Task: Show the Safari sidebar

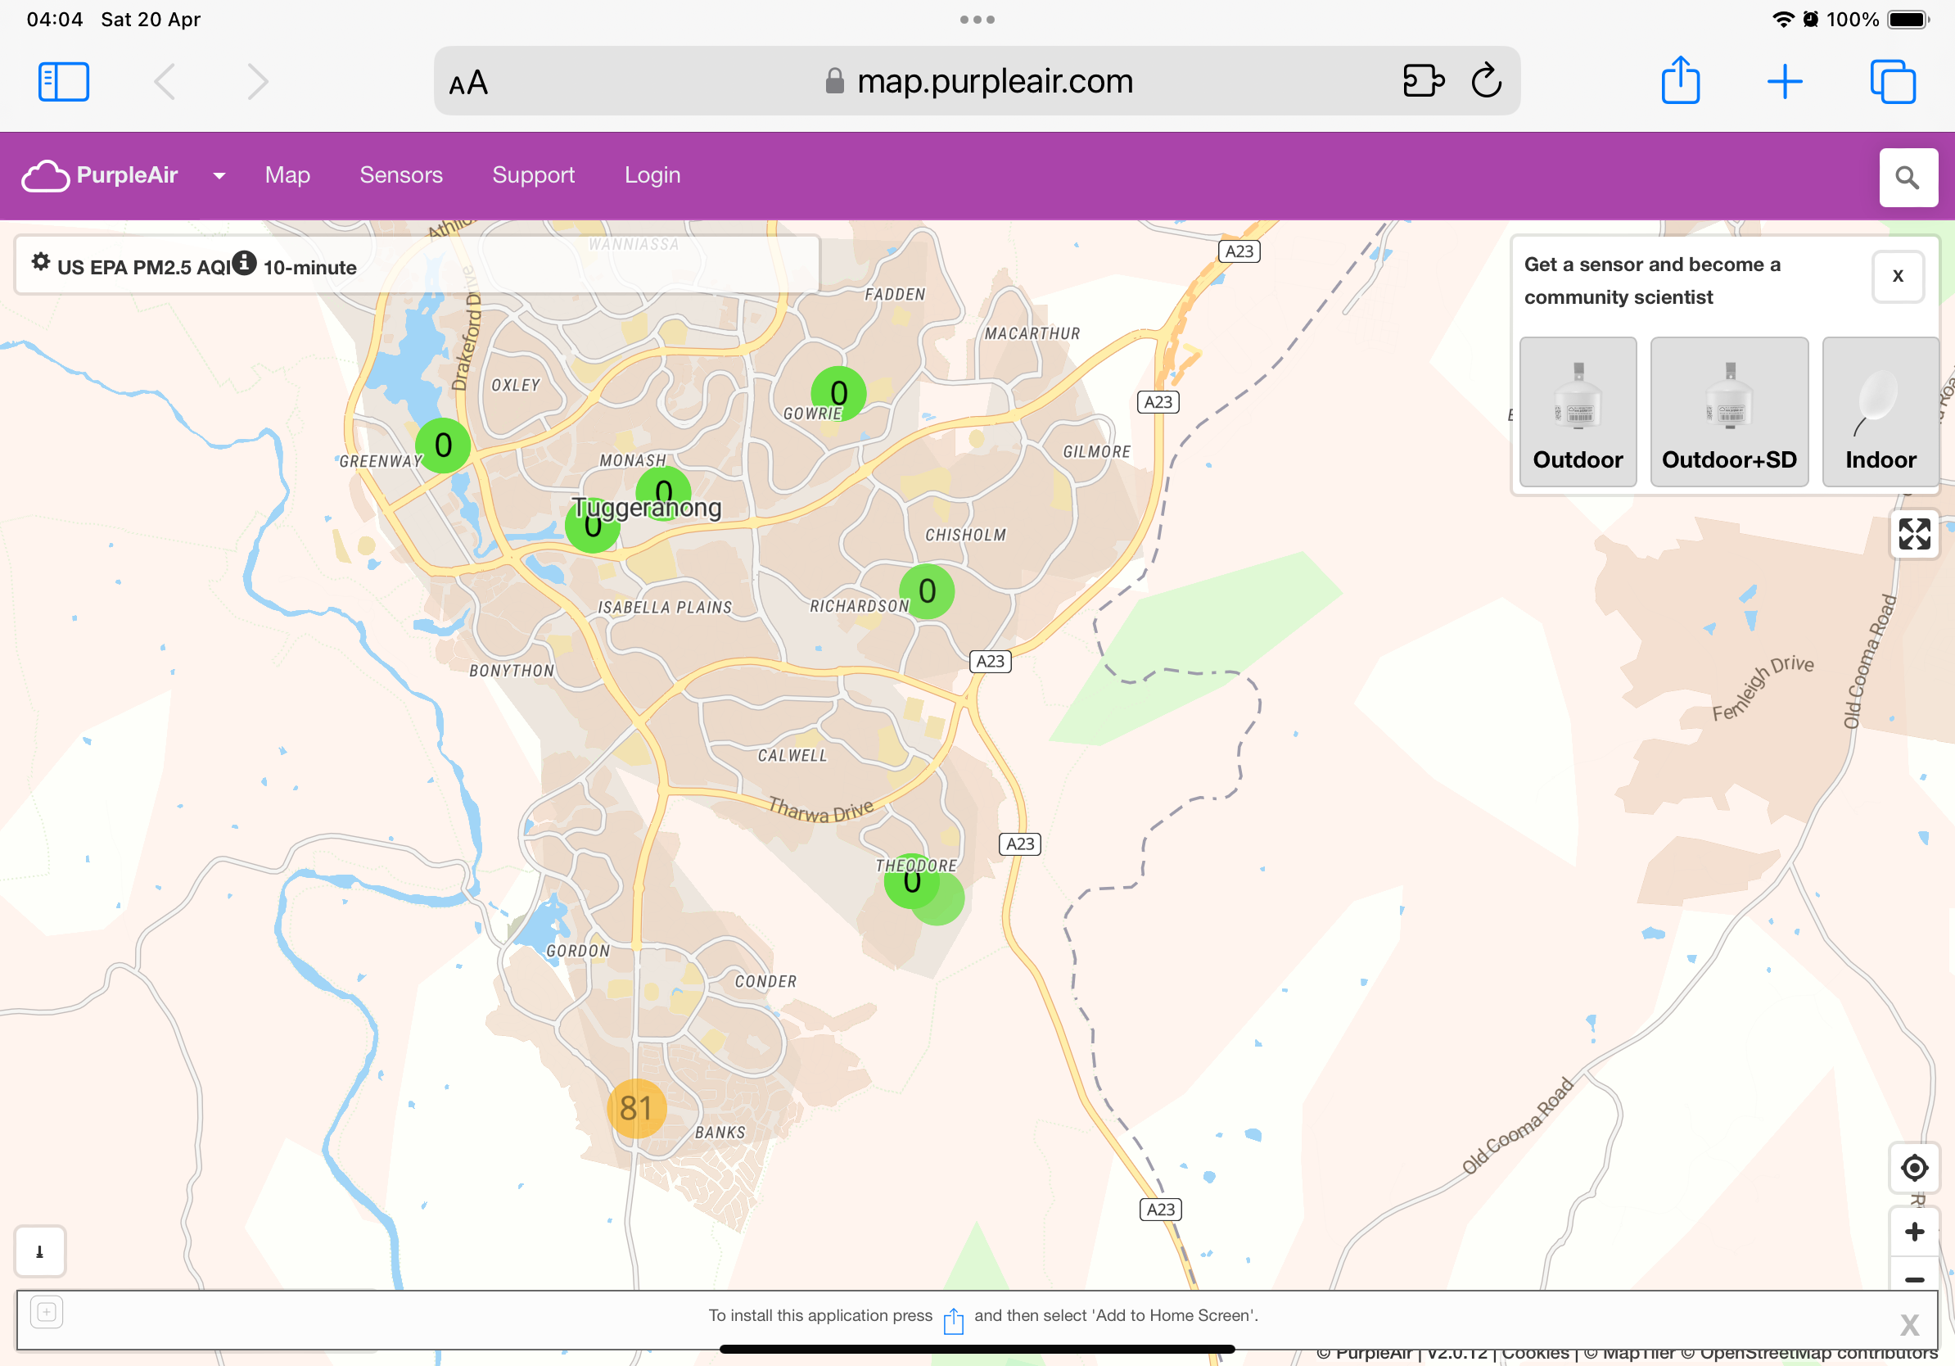Action: (64, 82)
